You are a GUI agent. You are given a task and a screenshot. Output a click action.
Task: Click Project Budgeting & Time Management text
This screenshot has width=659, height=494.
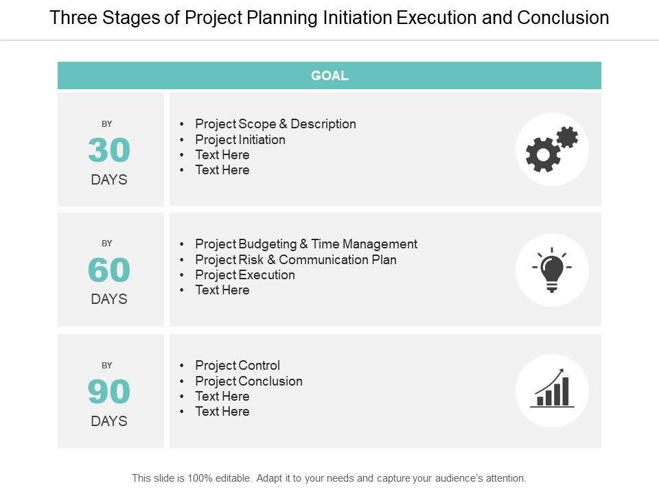[x=306, y=244]
